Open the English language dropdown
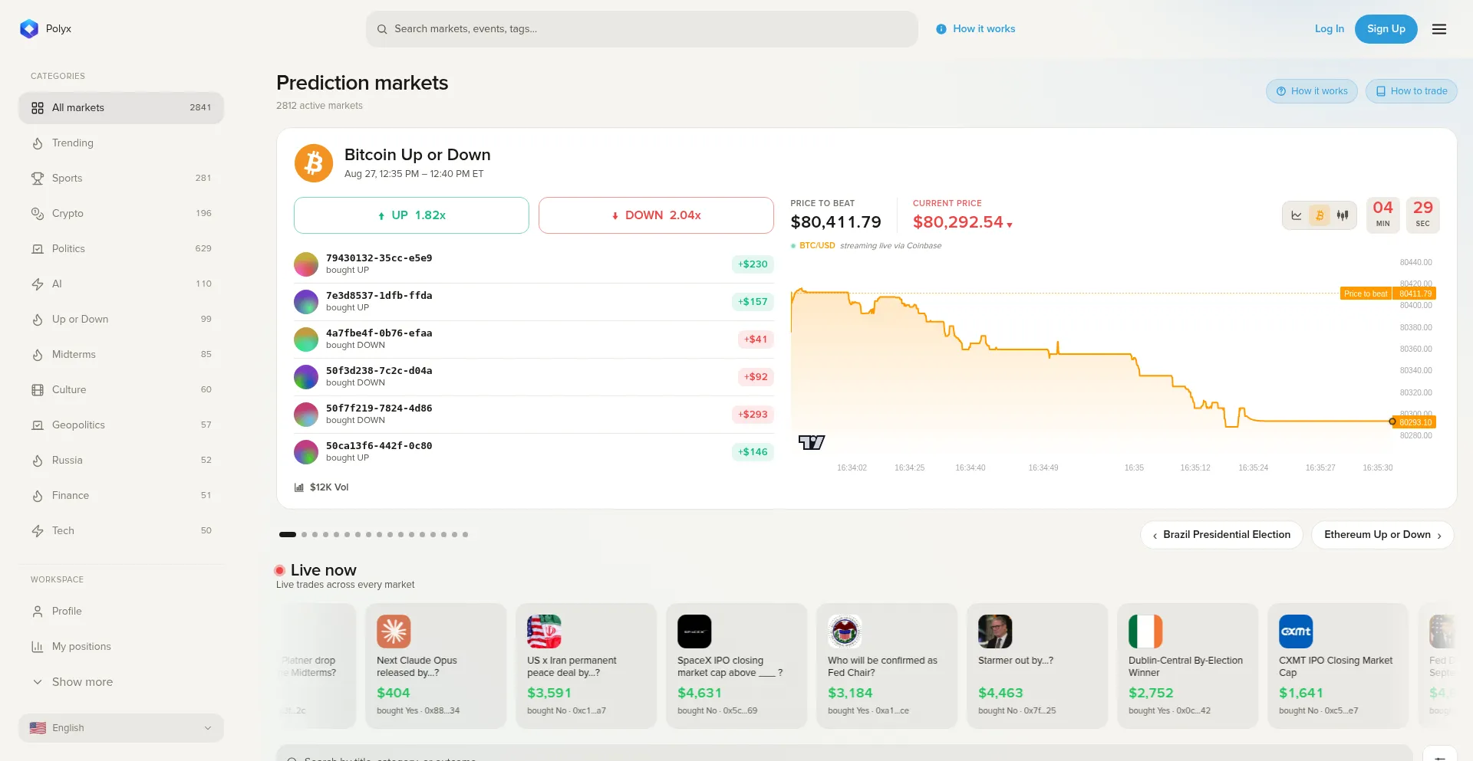The height and width of the screenshot is (761, 1473). (121, 728)
